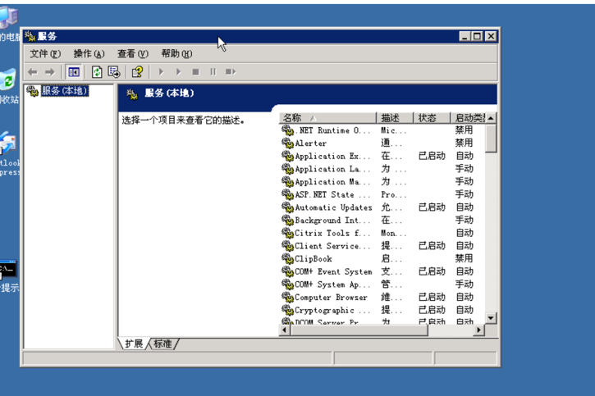The height and width of the screenshot is (396, 595).
Task: Click the second play arrow toolbar icon
Action: tap(178, 72)
